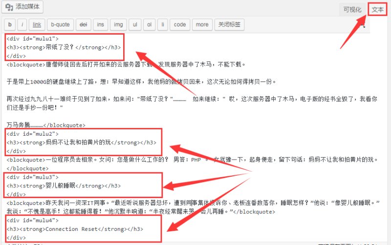Place cursor in the mulu1 div line
Viewport: 391px width, 245px height.
coord(32,39)
